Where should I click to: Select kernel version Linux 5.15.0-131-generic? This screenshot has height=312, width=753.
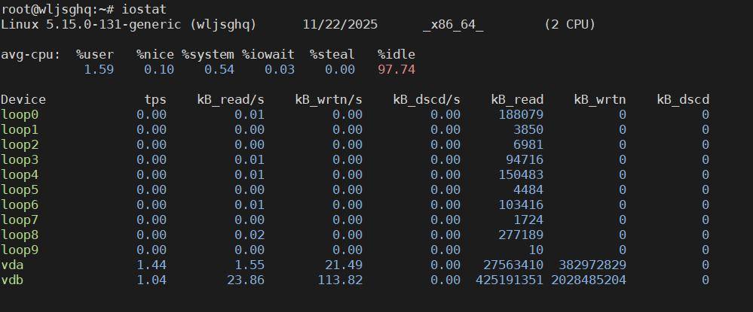tap(91, 25)
